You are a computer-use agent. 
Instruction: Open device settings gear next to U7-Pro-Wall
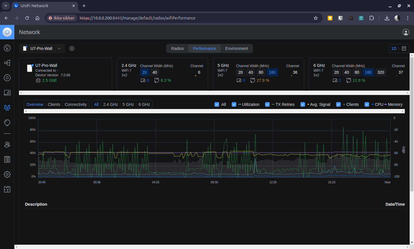point(72,48)
